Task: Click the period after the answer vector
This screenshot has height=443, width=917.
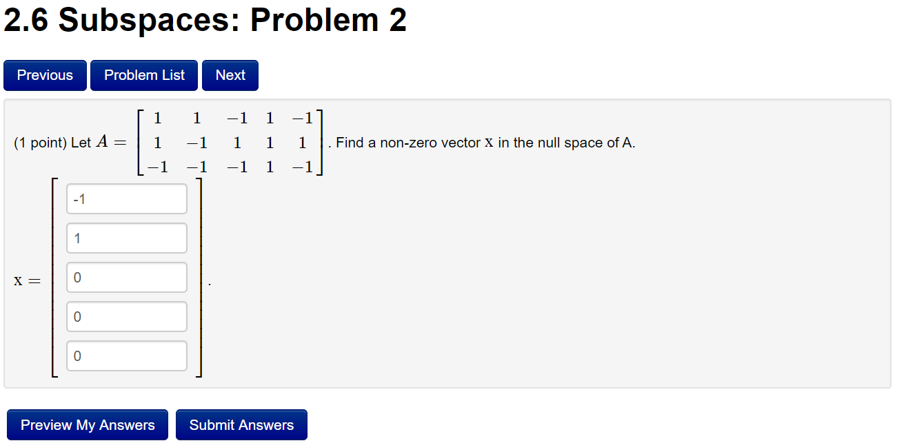Action: [x=209, y=282]
